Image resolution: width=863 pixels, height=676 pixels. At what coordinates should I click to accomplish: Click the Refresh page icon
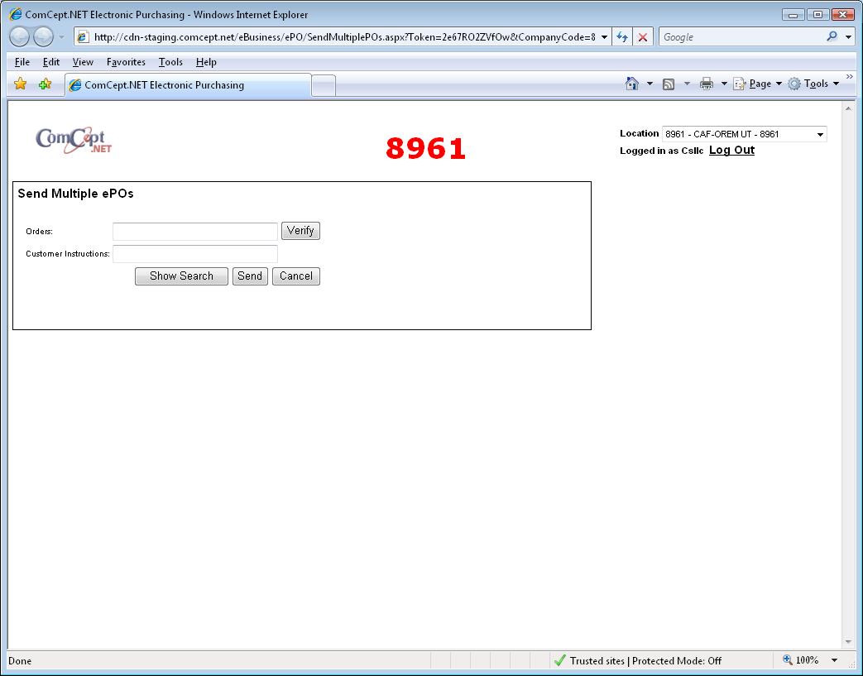622,37
